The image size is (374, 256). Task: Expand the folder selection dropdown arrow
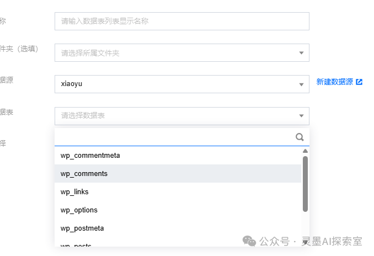(x=301, y=53)
